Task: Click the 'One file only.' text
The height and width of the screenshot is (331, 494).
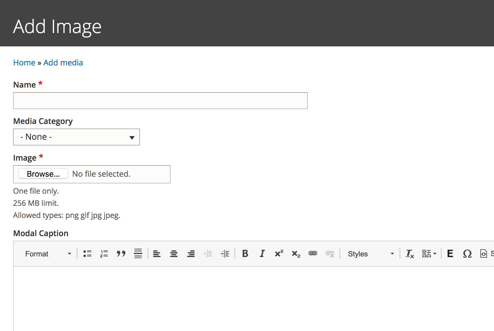Action: point(36,191)
